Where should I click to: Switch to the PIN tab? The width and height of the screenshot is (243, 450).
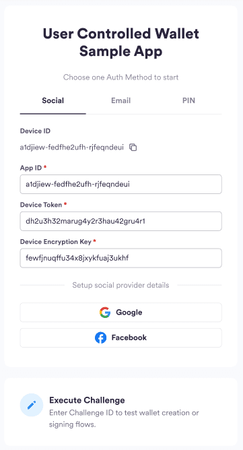tap(188, 101)
